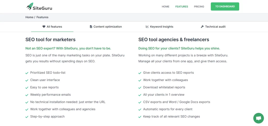
Task: Click the document icon beside Content optimization
Action: pos(91,27)
